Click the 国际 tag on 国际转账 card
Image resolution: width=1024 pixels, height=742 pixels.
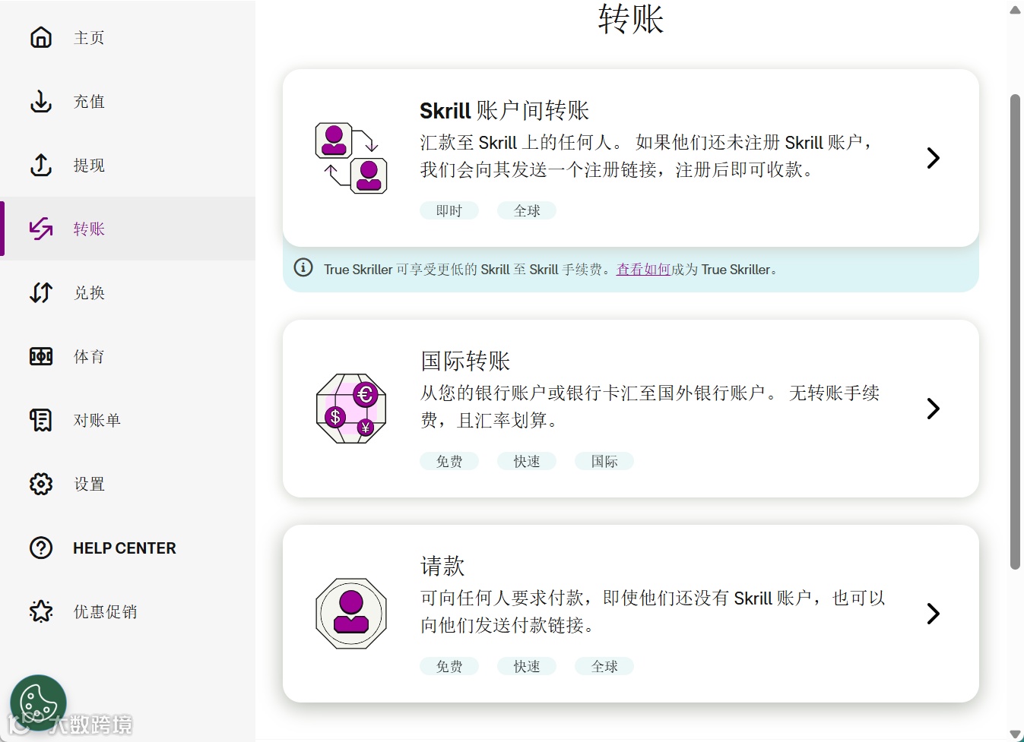pyautogui.click(x=604, y=461)
